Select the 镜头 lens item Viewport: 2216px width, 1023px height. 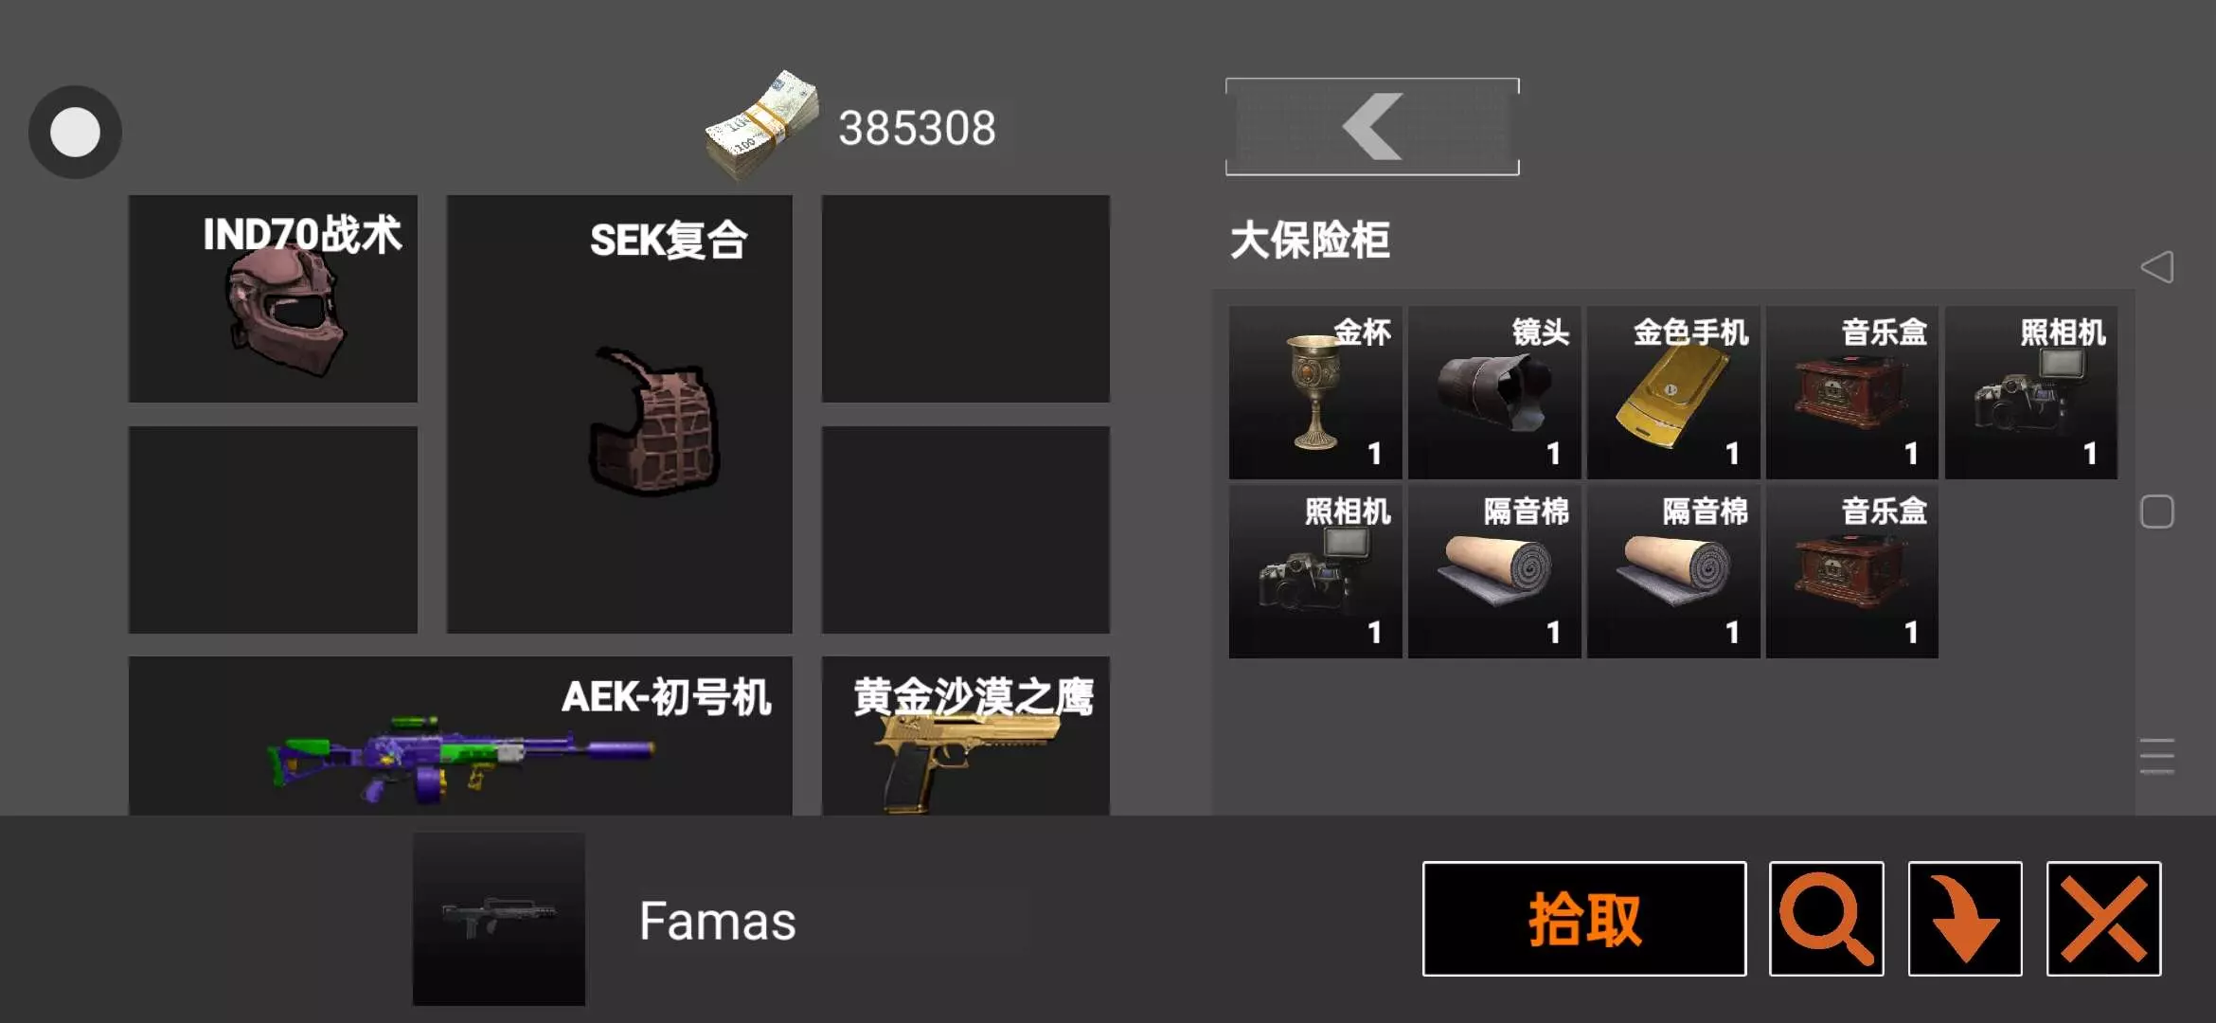tap(1494, 392)
